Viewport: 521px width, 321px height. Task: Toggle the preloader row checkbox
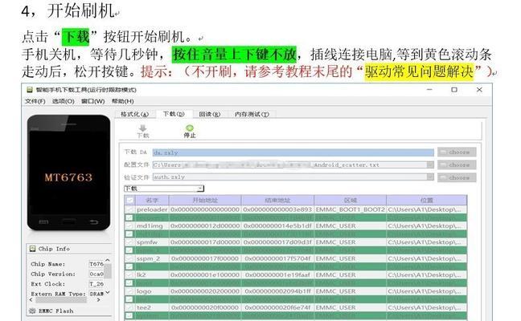tap(129, 209)
